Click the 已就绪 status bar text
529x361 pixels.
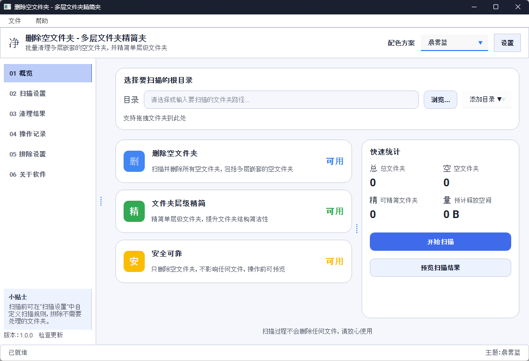point(18,352)
